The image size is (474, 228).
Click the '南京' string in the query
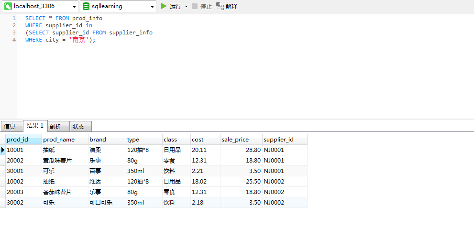pos(79,40)
